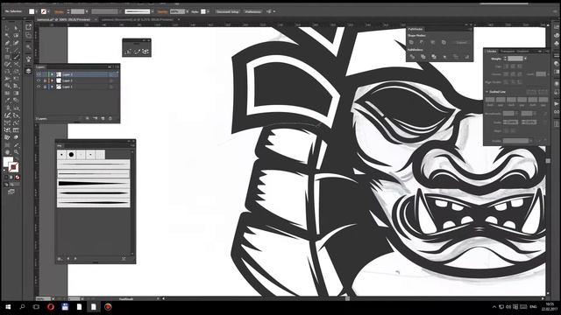
Task: Open zoom level dropdown in status bar
Action: [53, 298]
